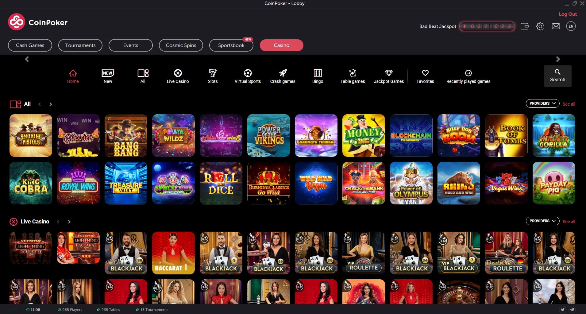Expand Providers dropdown in All section
This screenshot has height=314, width=586.
(x=542, y=103)
